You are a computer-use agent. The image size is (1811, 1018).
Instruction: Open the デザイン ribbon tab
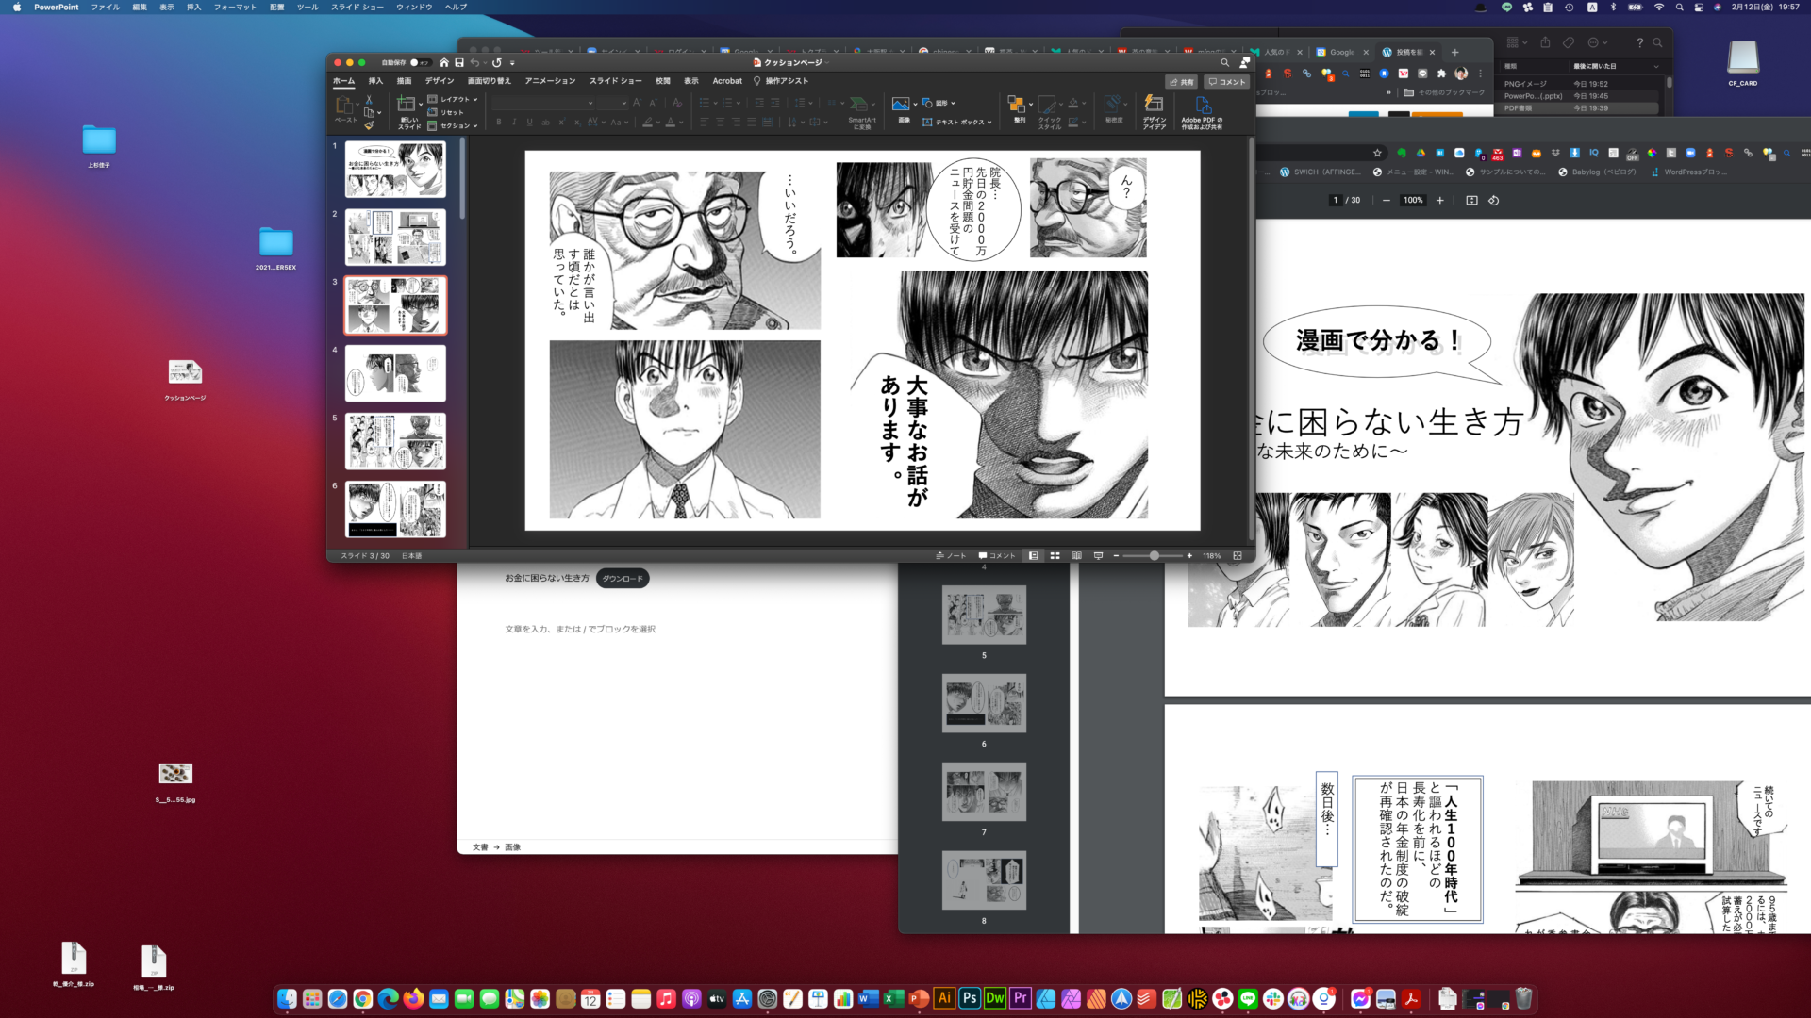pos(440,81)
